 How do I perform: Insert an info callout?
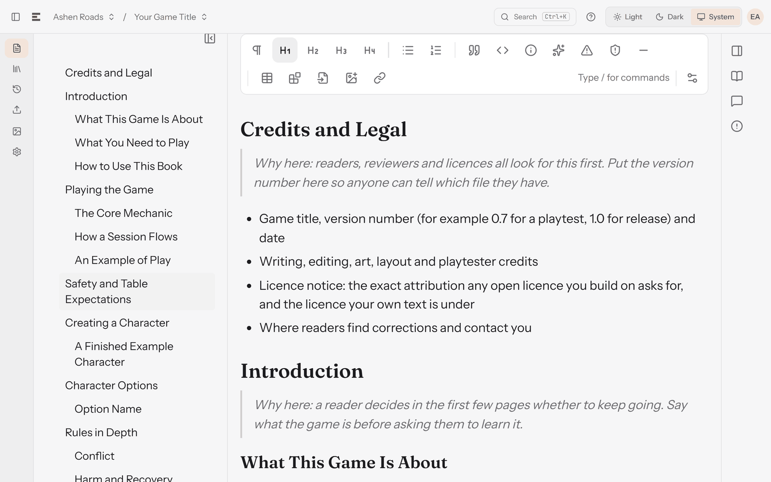point(531,50)
